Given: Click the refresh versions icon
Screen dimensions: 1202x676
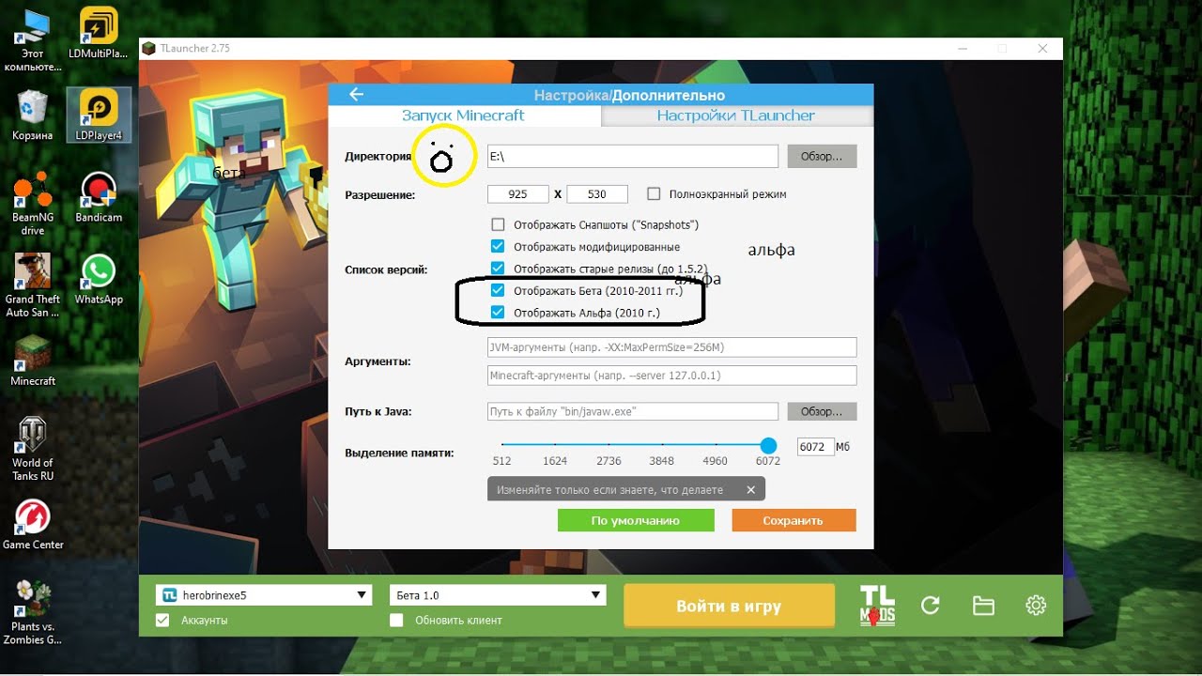Looking at the screenshot, I should point(931,606).
